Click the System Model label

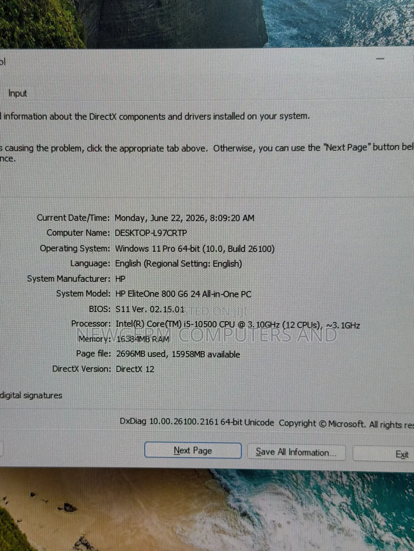tap(84, 294)
